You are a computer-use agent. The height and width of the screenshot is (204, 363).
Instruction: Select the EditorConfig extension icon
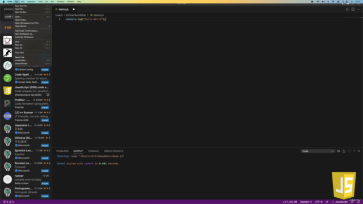pos(7,66)
